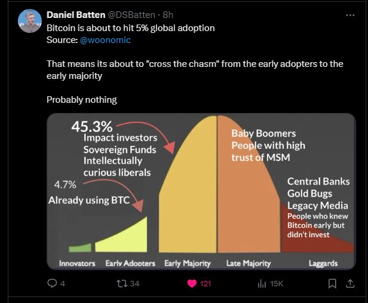The height and width of the screenshot is (303, 368).
Task: Click the share post upload icon
Action: (x=349, y=283)
